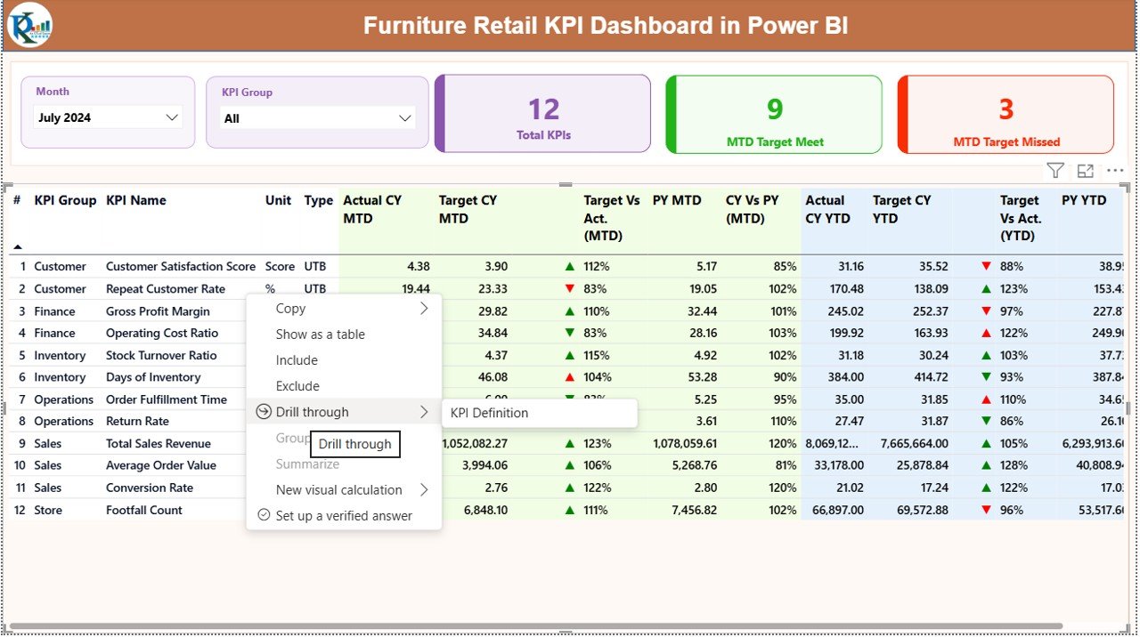Click the checkmark icon beside verified answer option
Screen dimensions: 1140x637
[263, 515]
